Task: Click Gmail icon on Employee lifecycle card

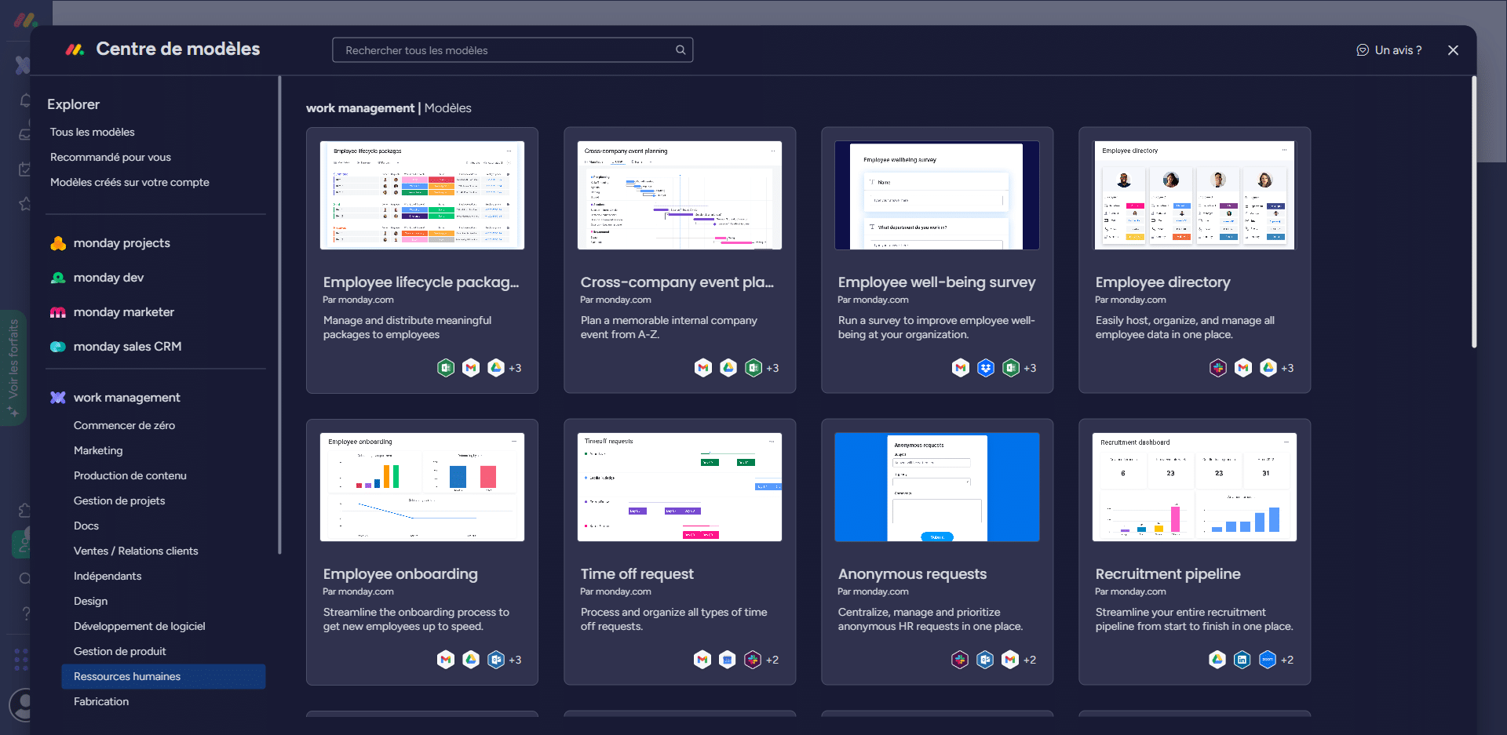Action: (471, 368)
